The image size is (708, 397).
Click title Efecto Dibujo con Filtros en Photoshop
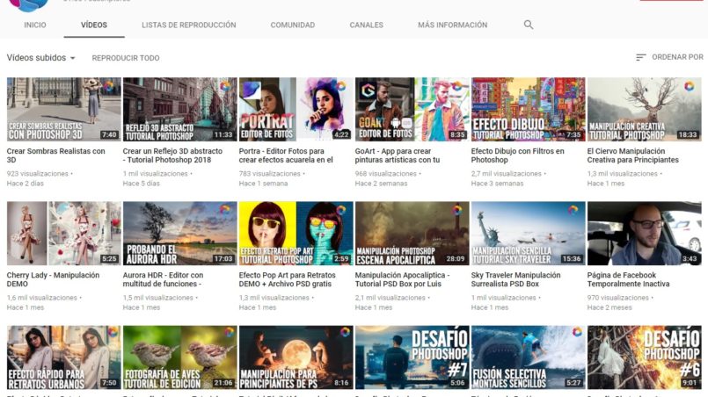[517, 155]
